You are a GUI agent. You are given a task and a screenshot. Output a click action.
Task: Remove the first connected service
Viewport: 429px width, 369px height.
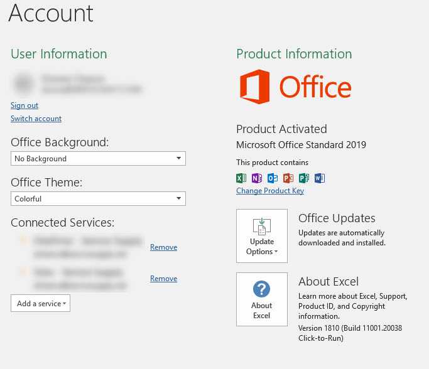163,247
